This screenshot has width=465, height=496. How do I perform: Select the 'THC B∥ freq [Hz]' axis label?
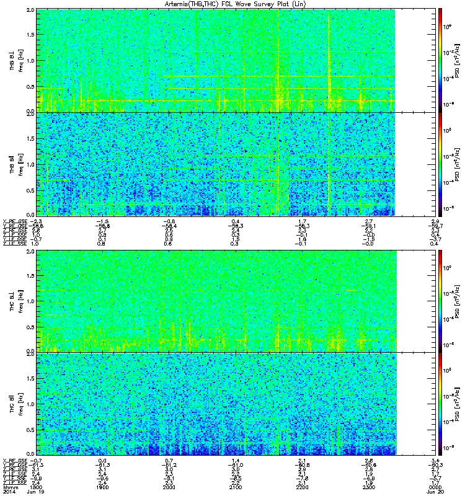pos(17,404)
